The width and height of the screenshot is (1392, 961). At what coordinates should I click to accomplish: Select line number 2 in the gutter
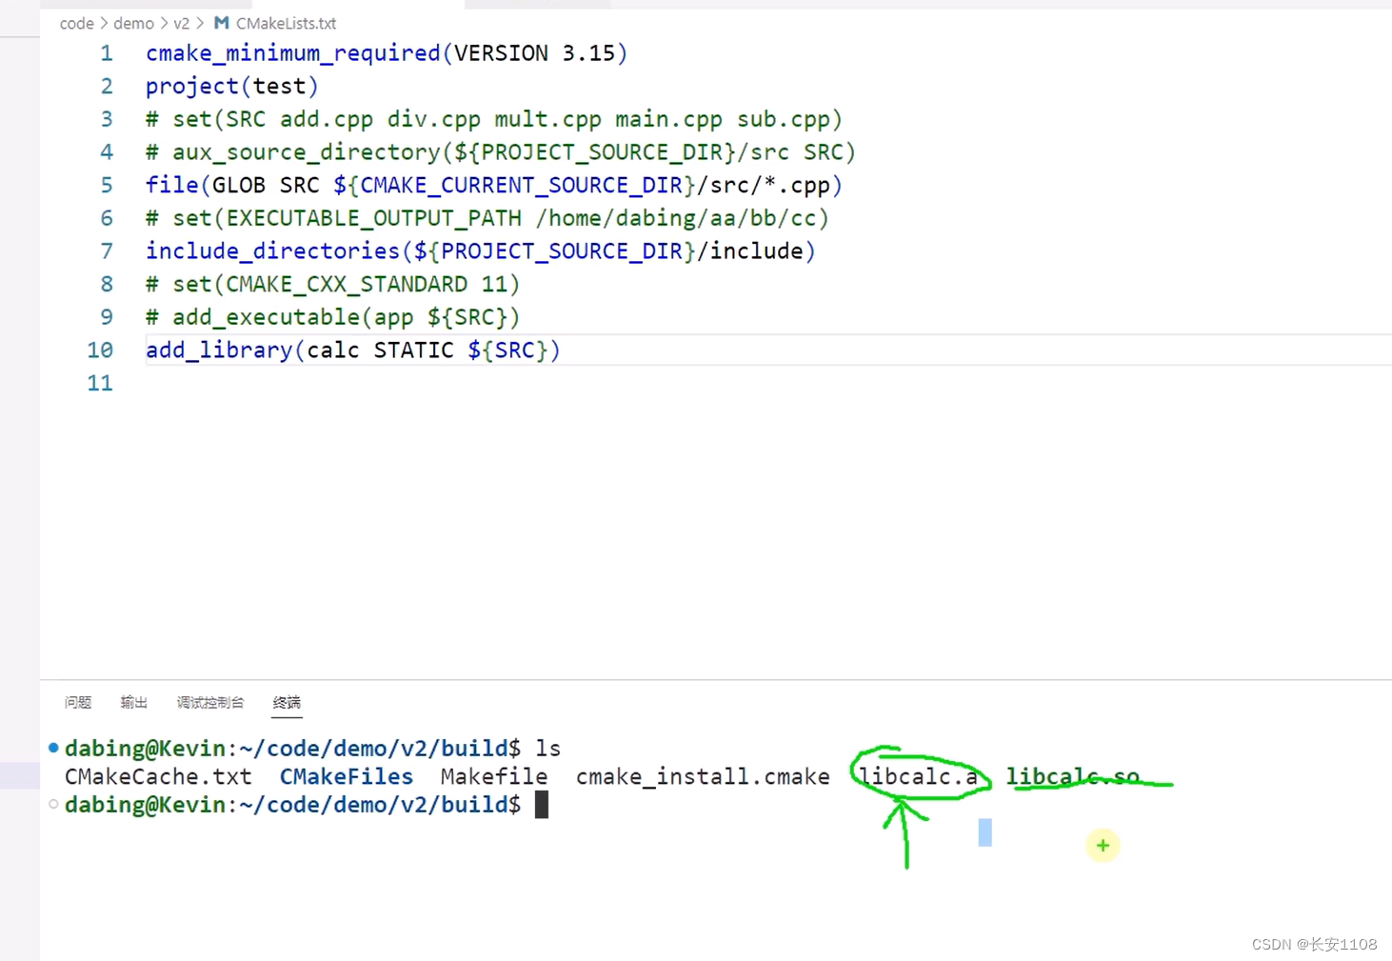pyautogui.click(x=106, y=87)
